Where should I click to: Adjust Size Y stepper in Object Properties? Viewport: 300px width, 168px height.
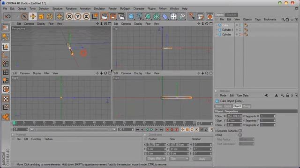[x=241, y=120]
